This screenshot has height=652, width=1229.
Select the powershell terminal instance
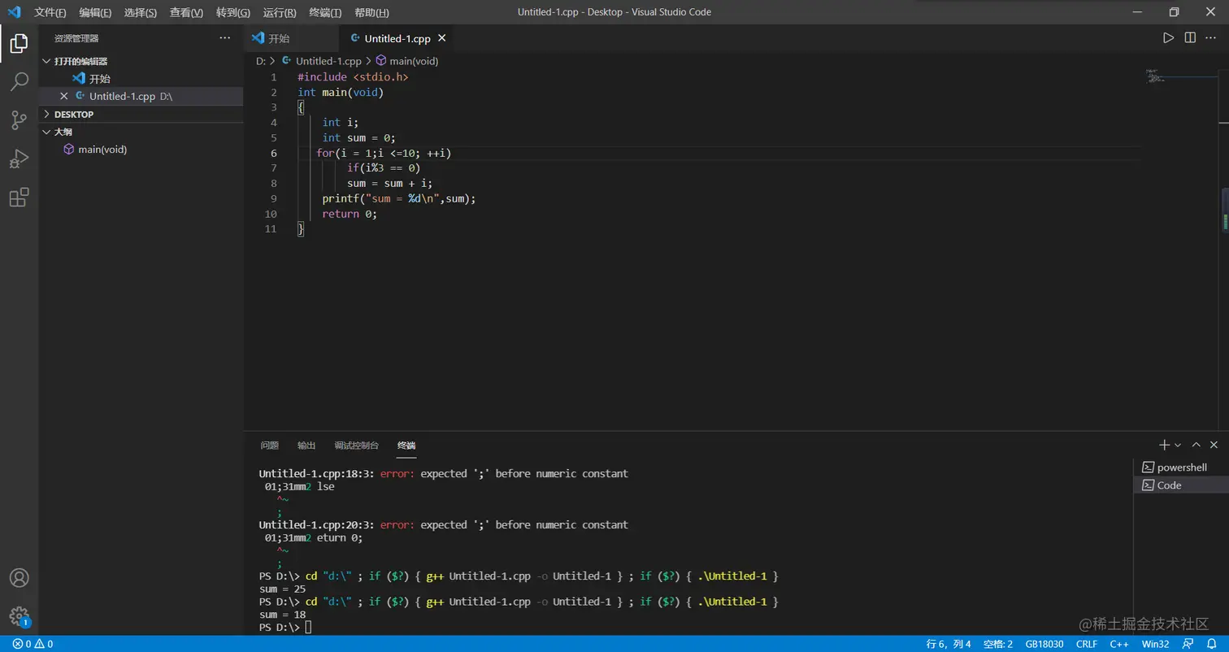pyautogui.click(x=1181, y=467)
